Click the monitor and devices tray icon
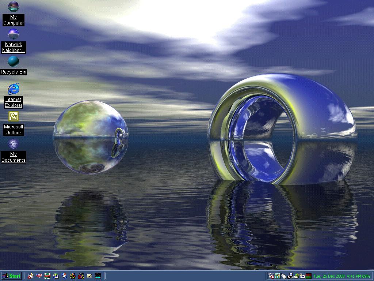 [x=290, y=276]
